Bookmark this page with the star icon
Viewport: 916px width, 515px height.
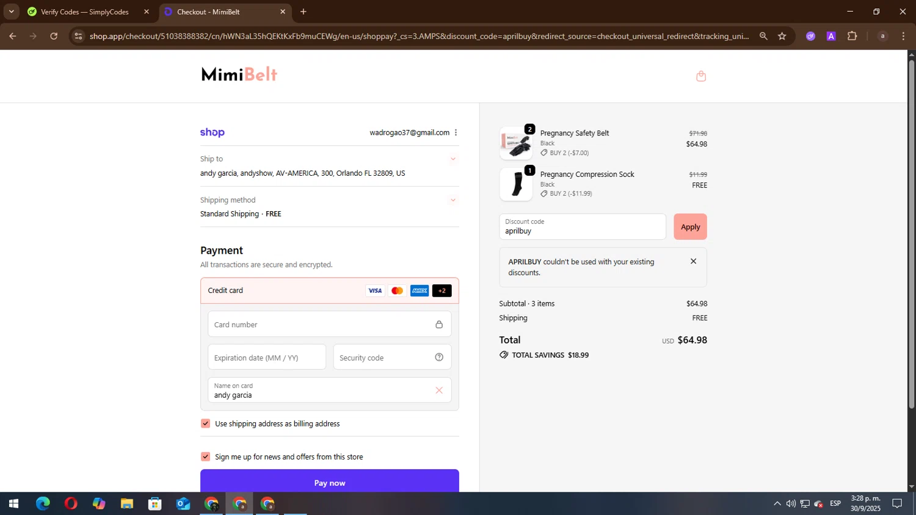click(x=782, y=36)
